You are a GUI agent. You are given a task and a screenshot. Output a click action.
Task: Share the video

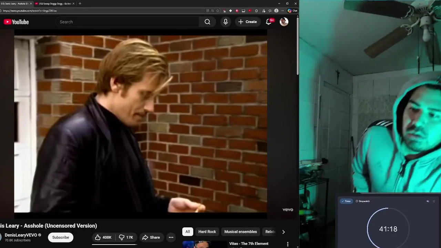point(151,237)
